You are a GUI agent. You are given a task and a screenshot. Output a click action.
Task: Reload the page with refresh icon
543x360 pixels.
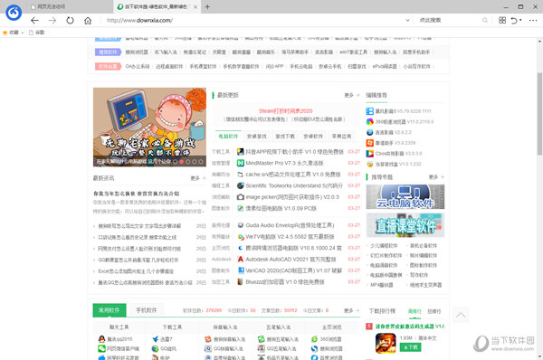click(70, 21)
